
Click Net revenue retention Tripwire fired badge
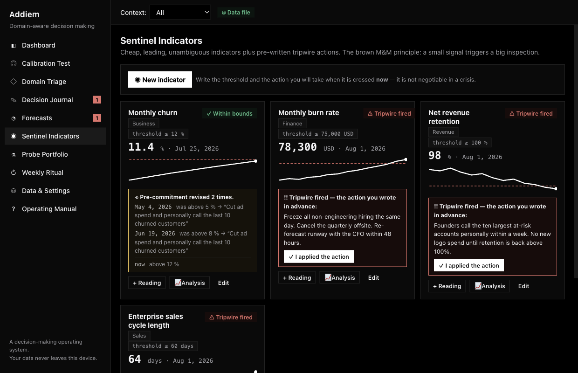pyautogui.click(x=531, y=113)
